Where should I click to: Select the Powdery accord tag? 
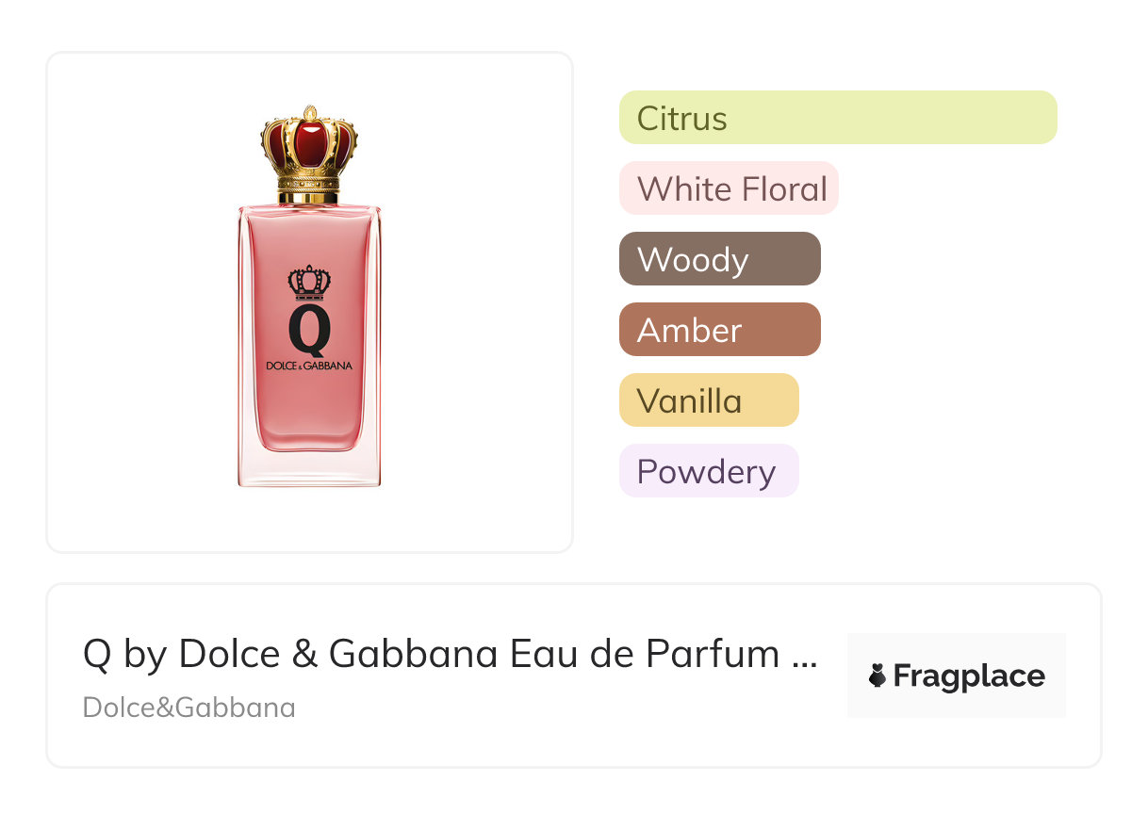(708, 471)
